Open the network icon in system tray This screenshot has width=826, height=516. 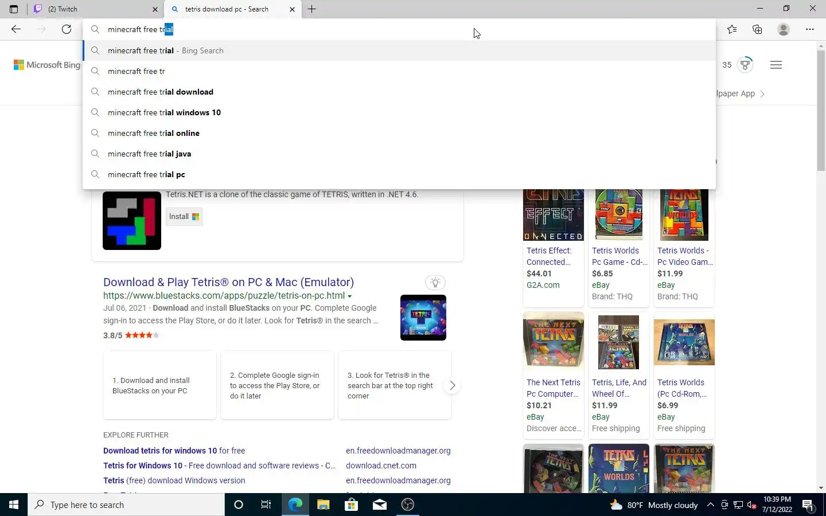tap(738, 505)
